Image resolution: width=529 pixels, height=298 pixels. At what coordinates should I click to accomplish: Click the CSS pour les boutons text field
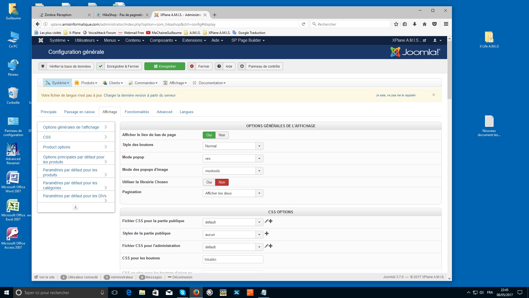click(x=233, y=260)
